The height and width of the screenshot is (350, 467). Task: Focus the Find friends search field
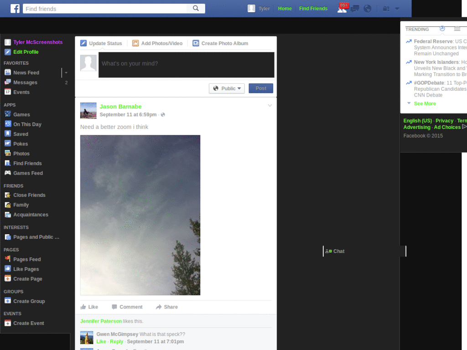105,9
